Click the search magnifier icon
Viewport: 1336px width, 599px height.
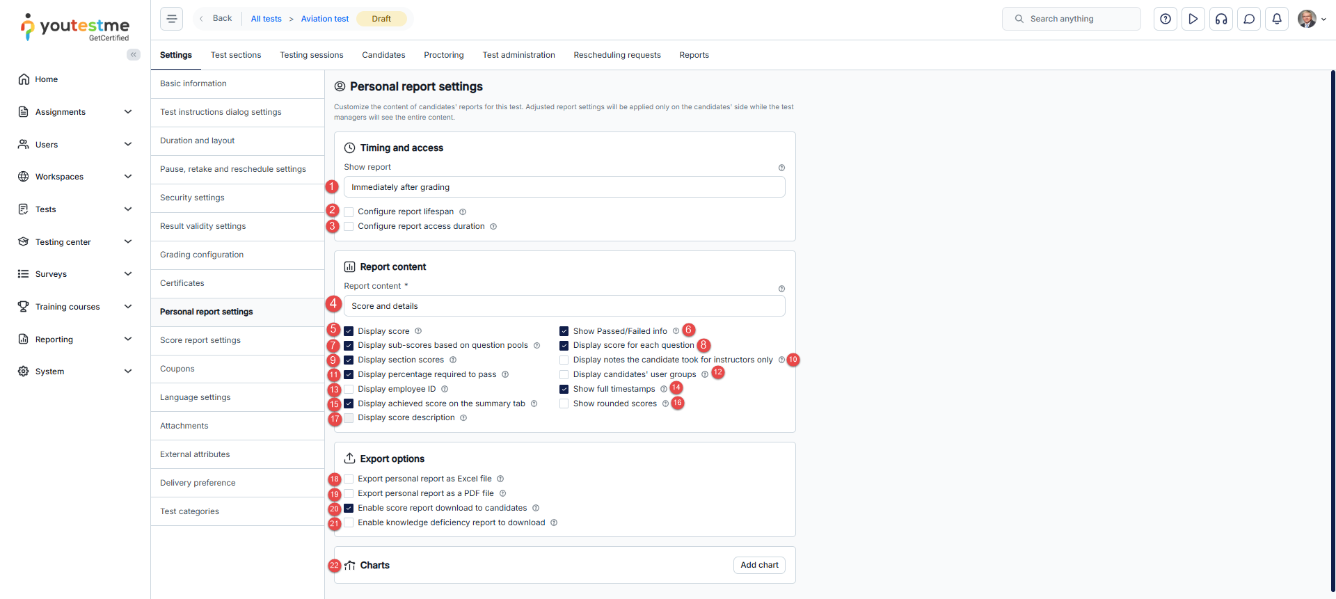(1019, 19)
